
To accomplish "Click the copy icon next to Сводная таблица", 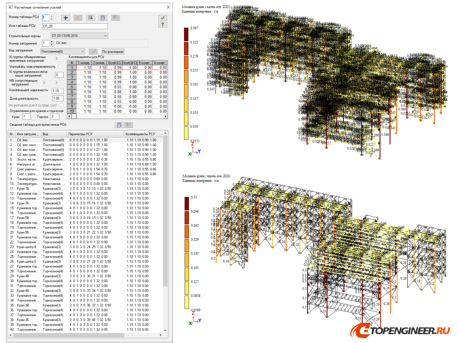I will click(x=119, y=125).
